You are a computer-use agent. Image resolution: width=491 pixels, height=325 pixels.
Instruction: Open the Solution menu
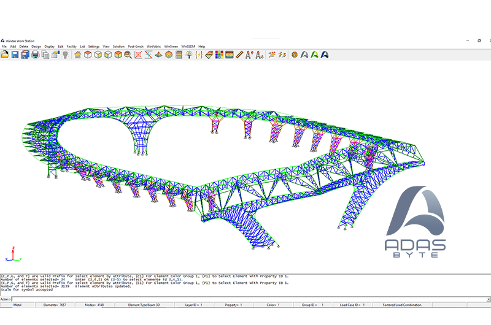tap(118, 46)
